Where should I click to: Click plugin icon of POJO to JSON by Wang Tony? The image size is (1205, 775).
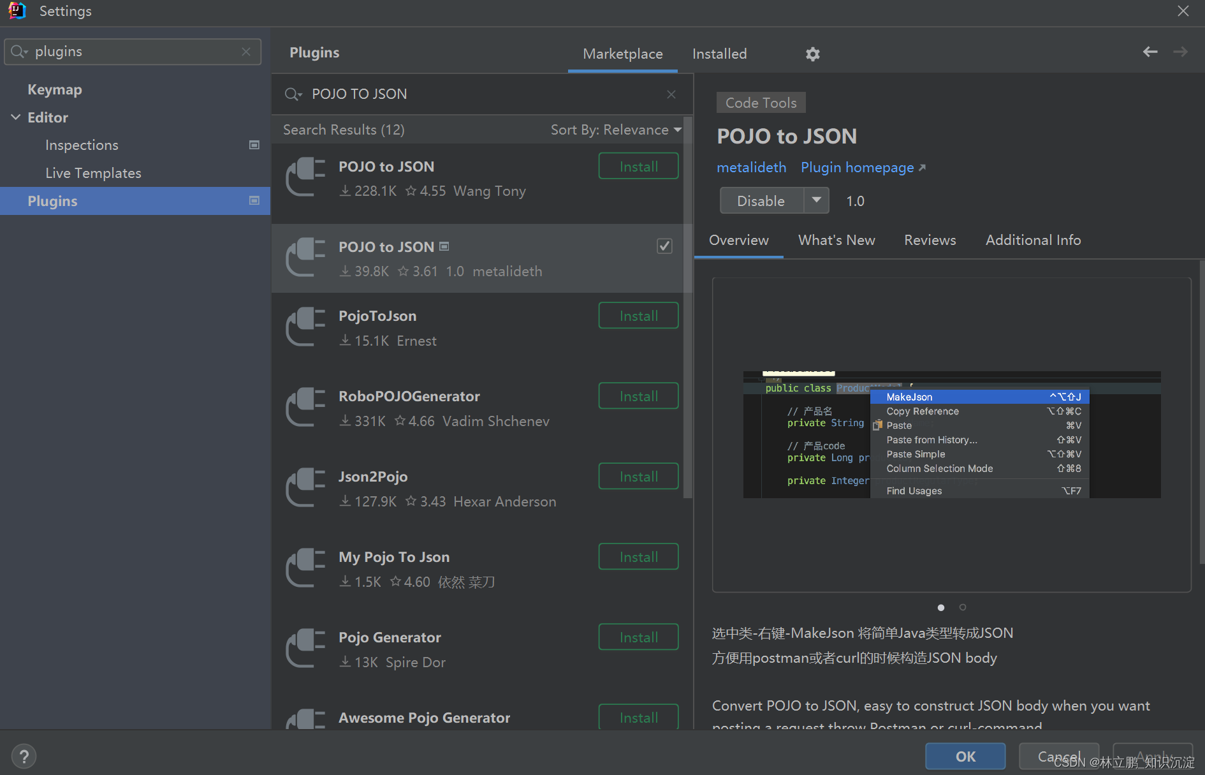click(x=306, y=177)
